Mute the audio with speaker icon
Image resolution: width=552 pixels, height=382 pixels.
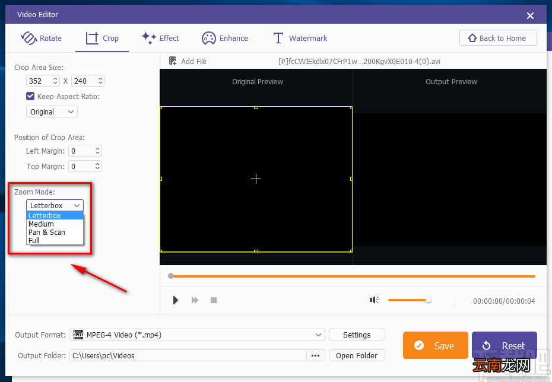pyautogui.click(x=374, y=300)
